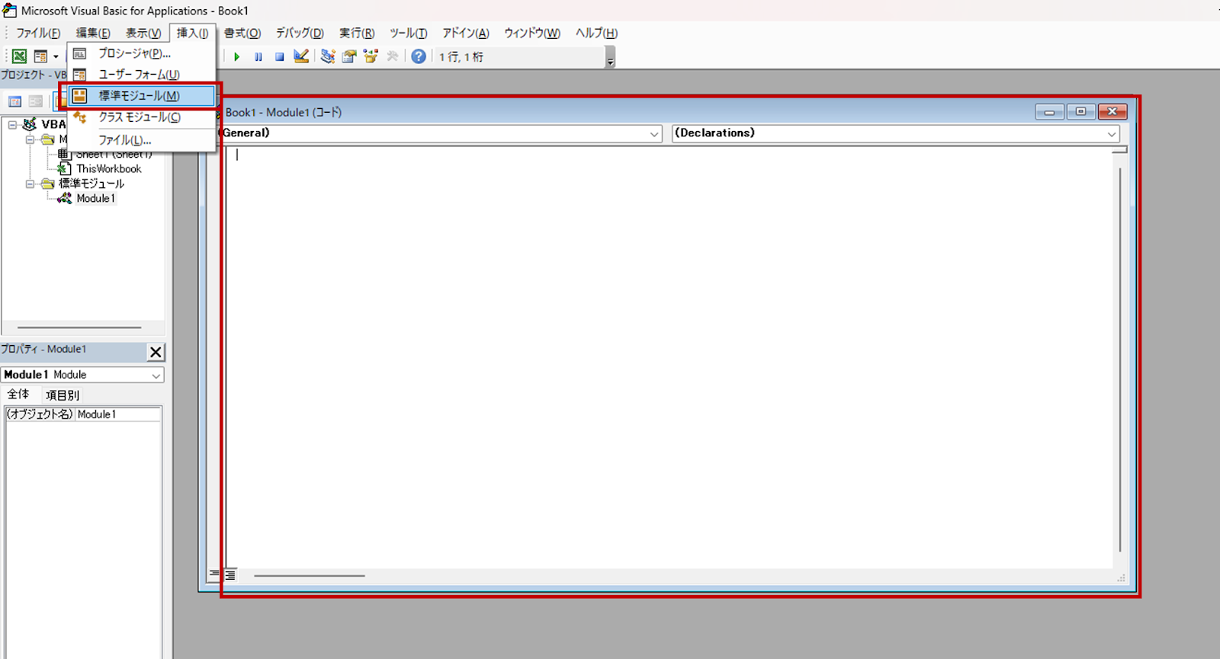Switch to the 項目別 properties tab

[62, 395]
